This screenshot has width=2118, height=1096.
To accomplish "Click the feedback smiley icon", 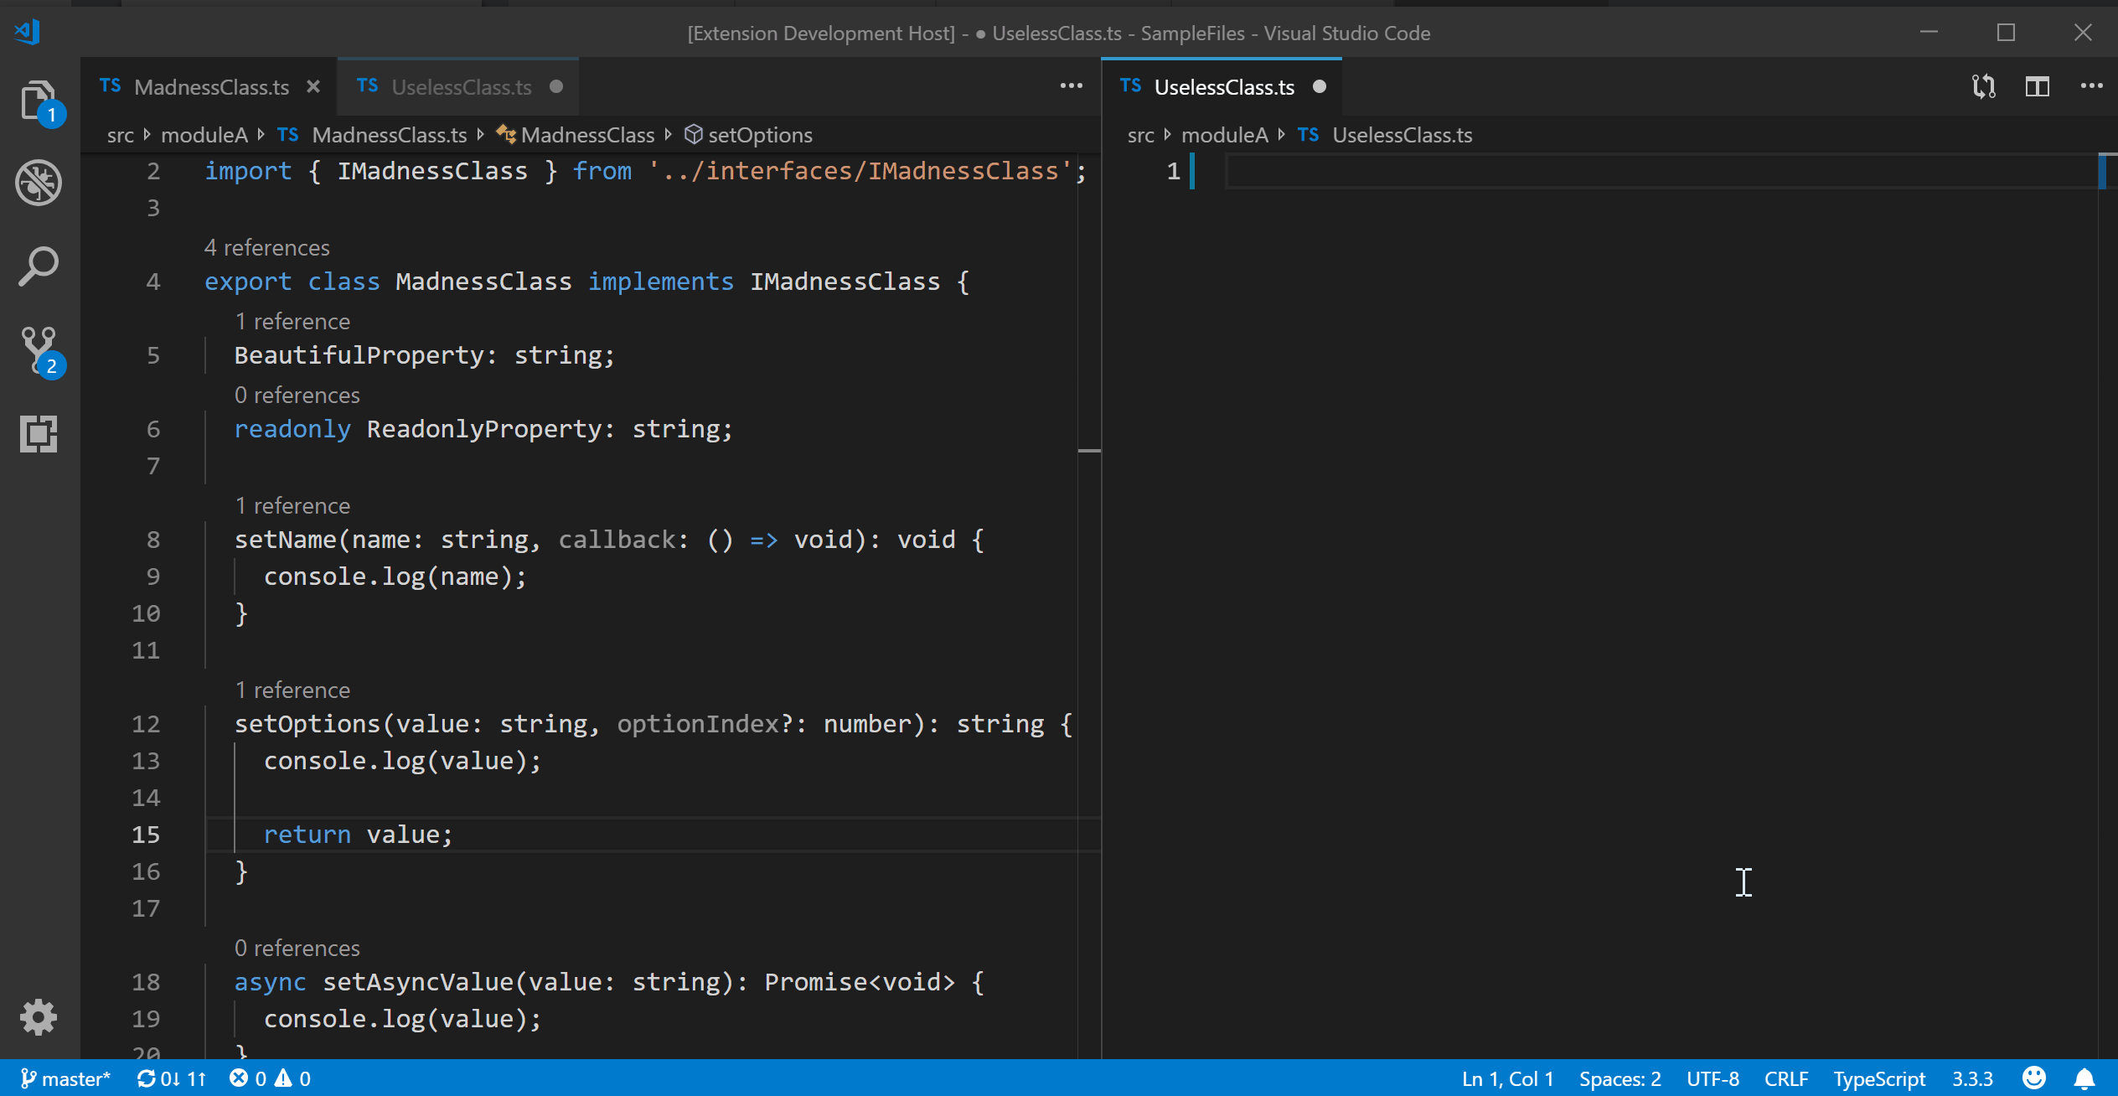I will click(2034, 1078).
